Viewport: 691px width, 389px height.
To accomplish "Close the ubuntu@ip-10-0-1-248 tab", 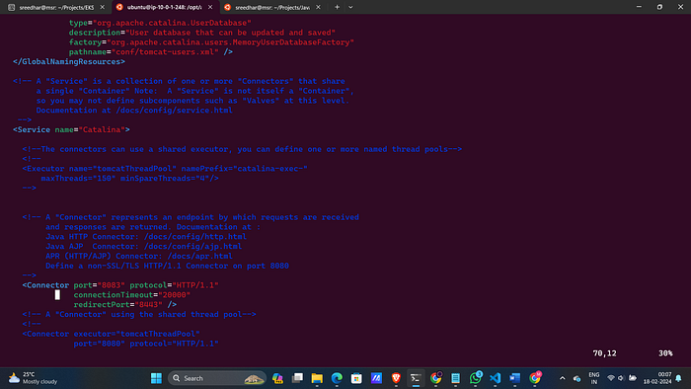I will tap(210, 7).
